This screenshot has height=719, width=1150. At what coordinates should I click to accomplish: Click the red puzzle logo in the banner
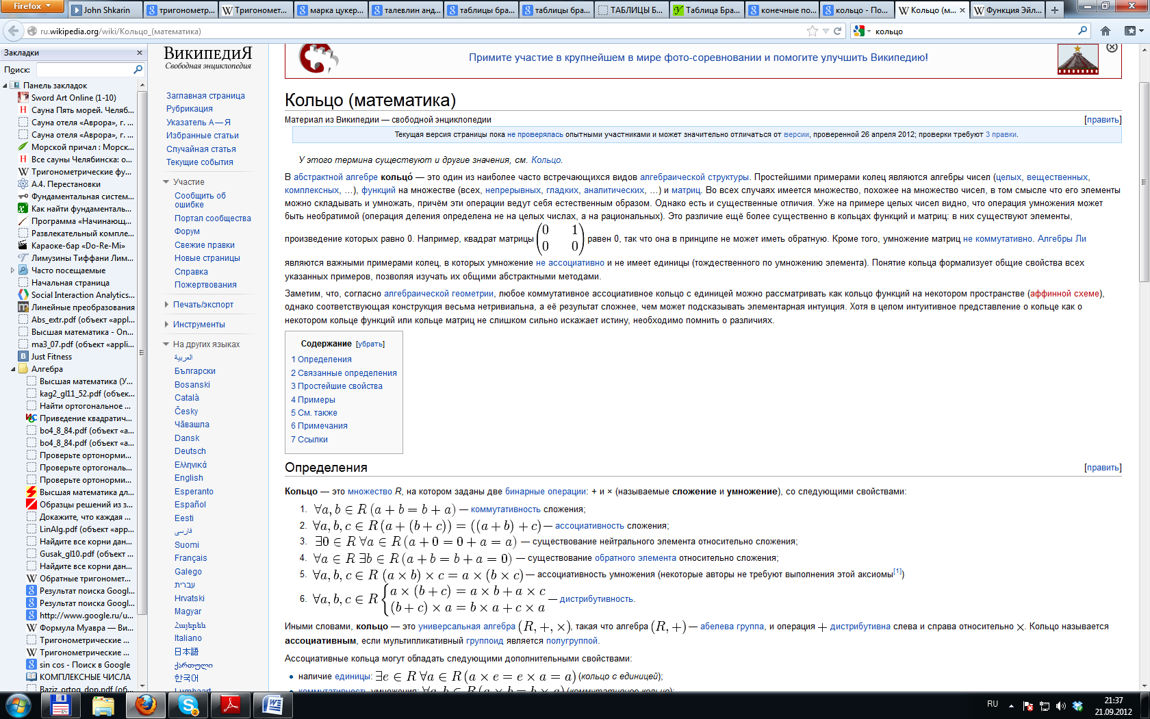coord(318,58)
